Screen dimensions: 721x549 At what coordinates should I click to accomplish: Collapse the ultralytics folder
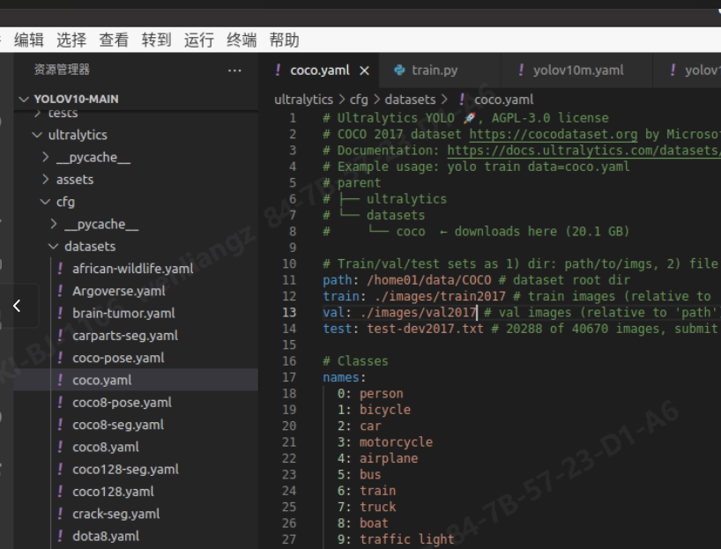pos(37,135)
